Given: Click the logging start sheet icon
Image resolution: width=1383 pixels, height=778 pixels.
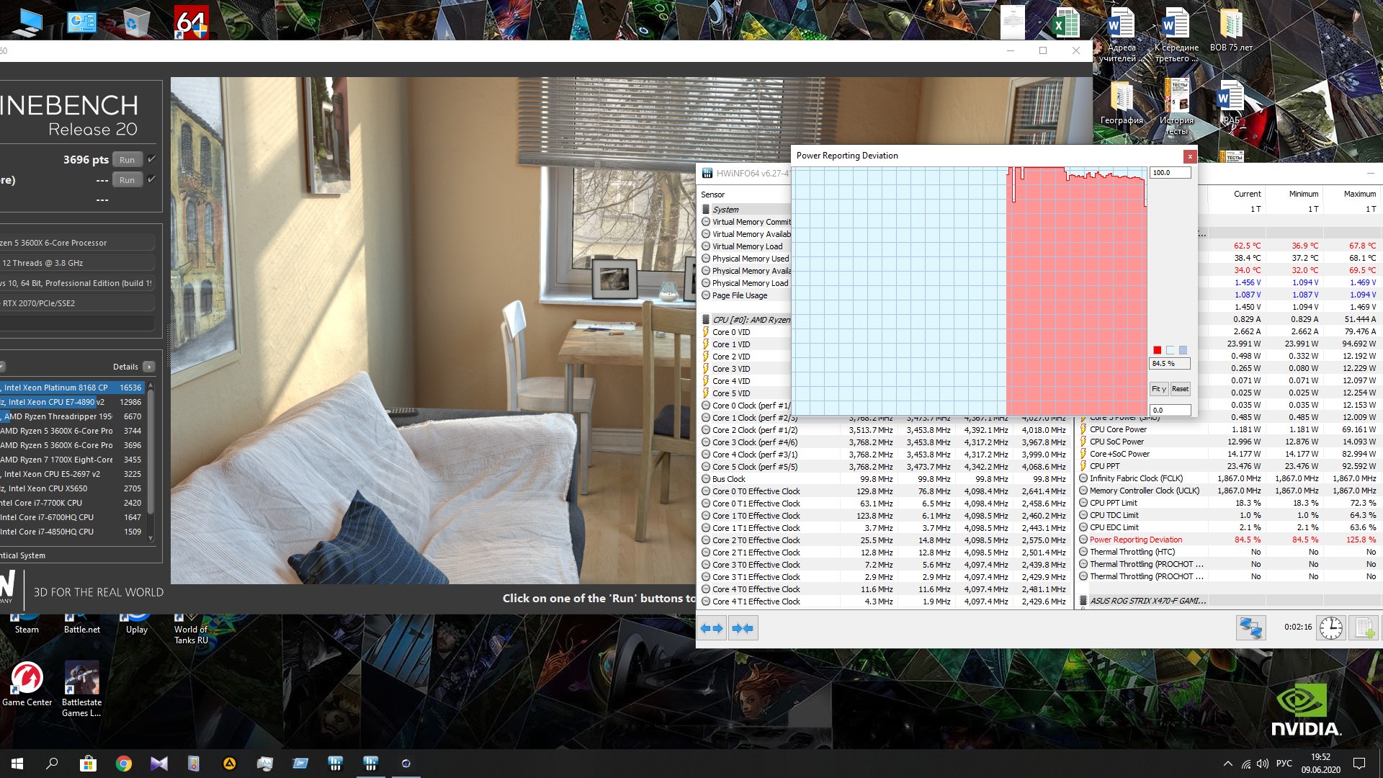Looking at the screenshot, I should click(1364, 628).
